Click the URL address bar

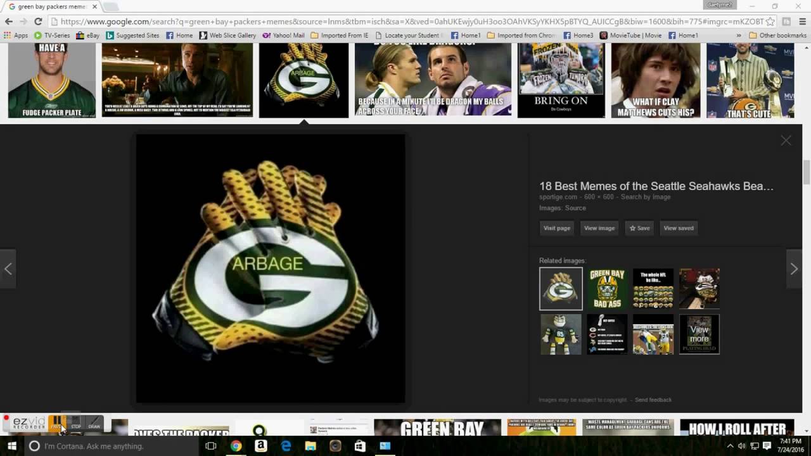tap(412, 21)
